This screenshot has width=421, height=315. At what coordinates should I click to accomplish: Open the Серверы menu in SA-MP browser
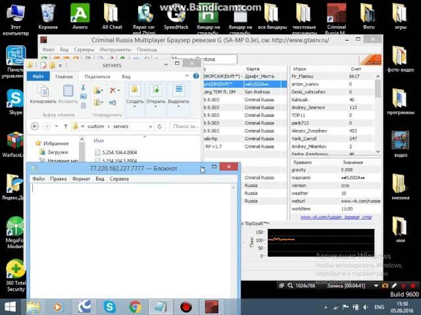coord(84,50)
